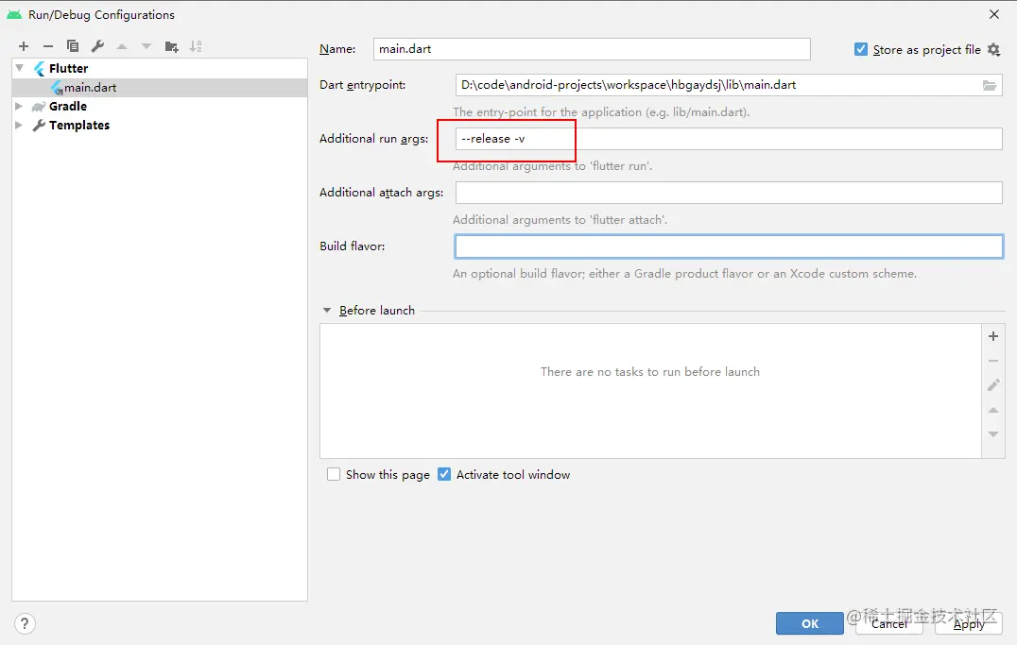The height and width of the screenshot is (645, 1017).
Task: Move before launch task up
Action: (993, 410)
